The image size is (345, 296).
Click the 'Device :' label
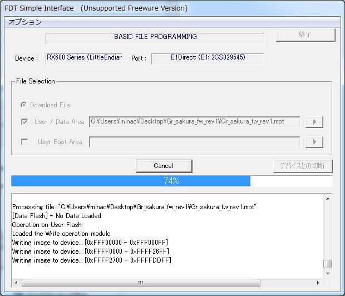[x=26, y=58]
